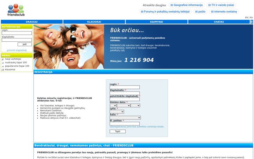Screen dimensions: 254x159
Task: Click the icon beside nauji vartotojai
Action: click(x=3, y=59)
